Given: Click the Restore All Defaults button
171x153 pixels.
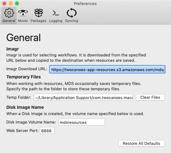Looking at the screenshot, I should click(141, 143).
